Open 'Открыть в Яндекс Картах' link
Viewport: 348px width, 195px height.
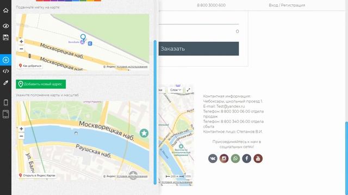pyautogui.click(x=38, y=175)
